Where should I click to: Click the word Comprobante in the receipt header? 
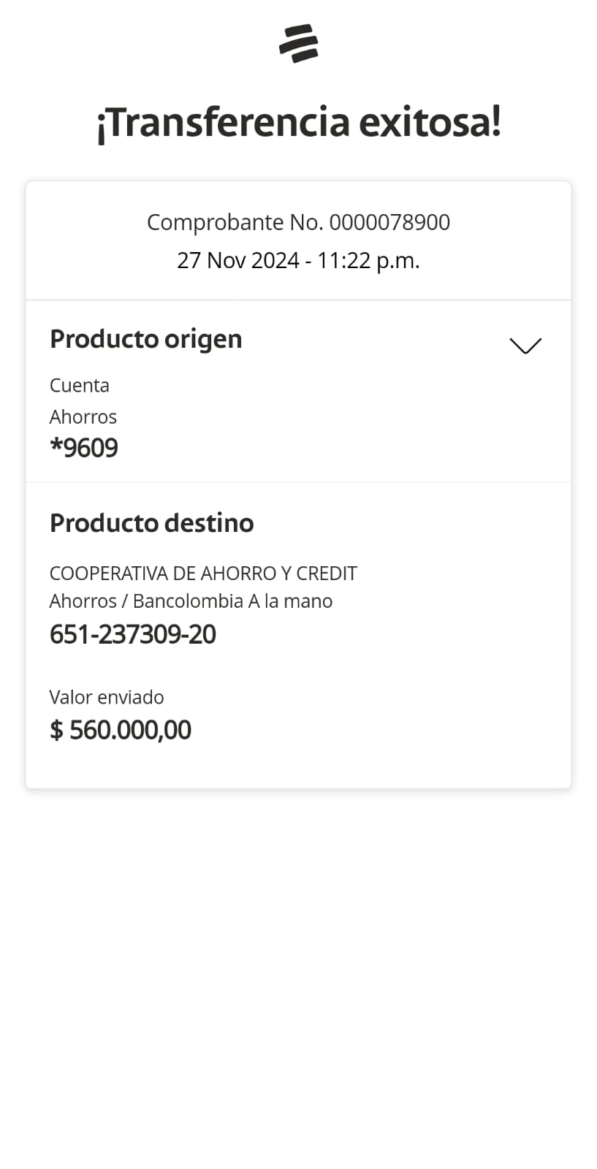click(x=215, y=222)
